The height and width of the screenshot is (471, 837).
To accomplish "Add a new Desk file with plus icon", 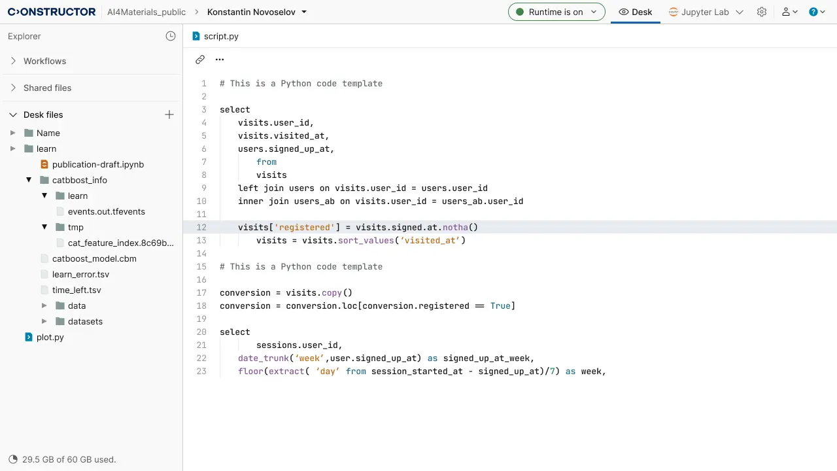I will [169, 114].
